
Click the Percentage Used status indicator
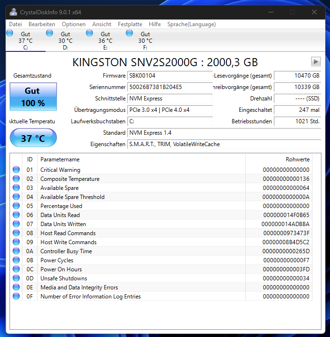16,206
